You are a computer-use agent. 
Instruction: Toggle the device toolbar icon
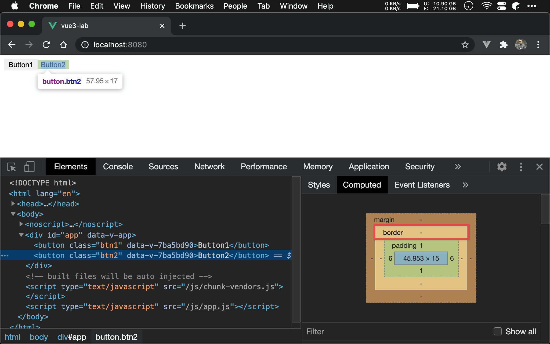coord(29,167)
